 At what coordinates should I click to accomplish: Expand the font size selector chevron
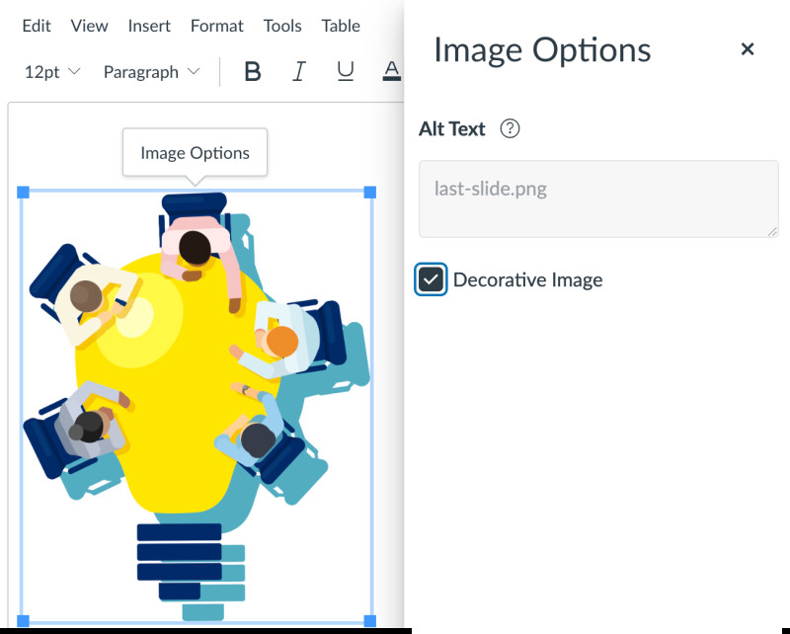(74, 71)
